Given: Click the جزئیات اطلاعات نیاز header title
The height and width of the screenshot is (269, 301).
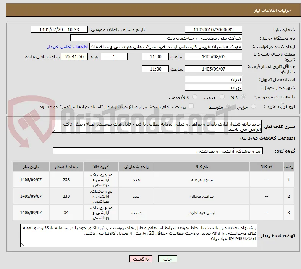Looking at the screenshot, I should [x=273, y=10].
